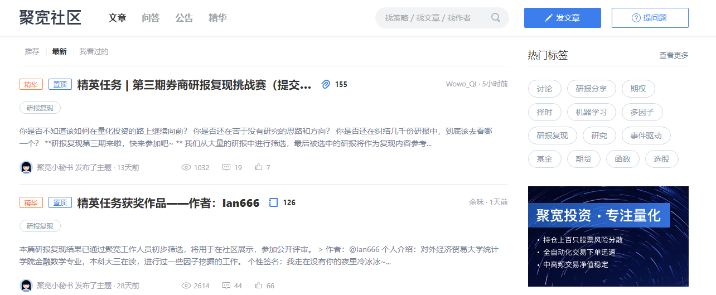This screenshot has height=295, width=716.
Task: Switch to the 我看过的 feed tab
Action: [94, 51]
